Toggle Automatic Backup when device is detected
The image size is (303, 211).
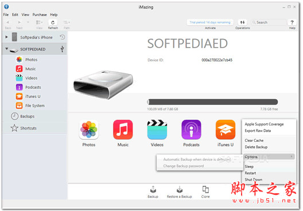[197, 159]
